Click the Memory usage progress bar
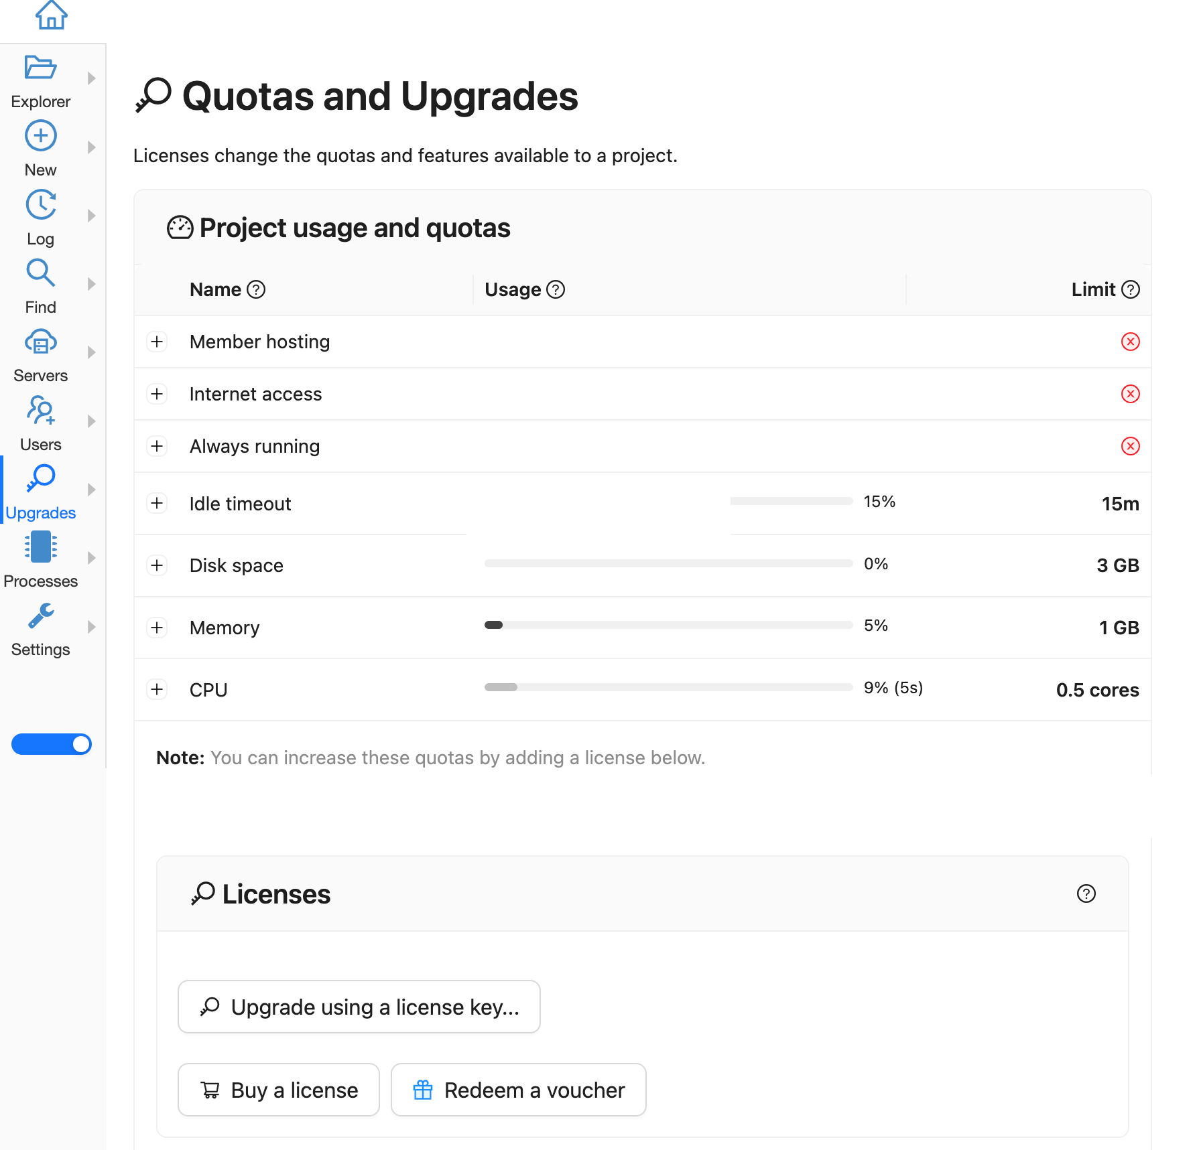The height and width of the screenshot is (1150, 1197). (668, 626)
